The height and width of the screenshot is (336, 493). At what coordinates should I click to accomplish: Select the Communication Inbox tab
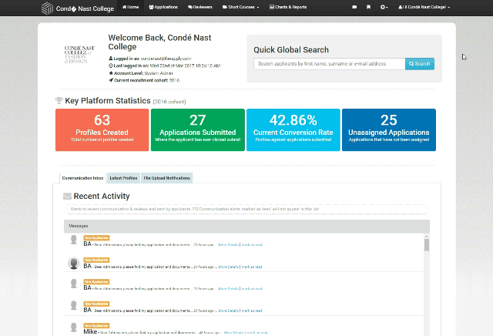pyautogui.click(x=82, y=178)
